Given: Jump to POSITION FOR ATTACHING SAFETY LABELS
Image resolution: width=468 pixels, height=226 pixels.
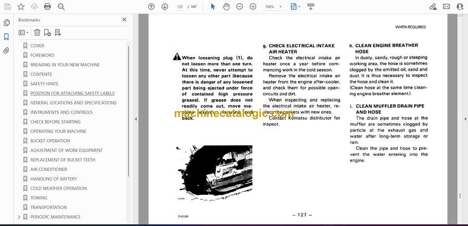Looking at the screenshot, I should pyautogui.click(x=72, y=94).
